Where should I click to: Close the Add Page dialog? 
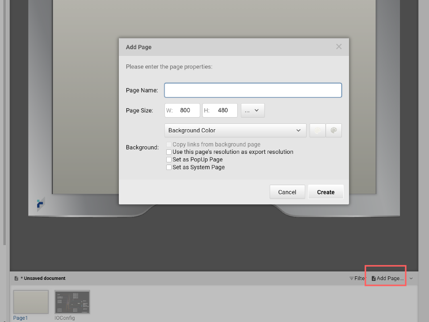point(339,47)
